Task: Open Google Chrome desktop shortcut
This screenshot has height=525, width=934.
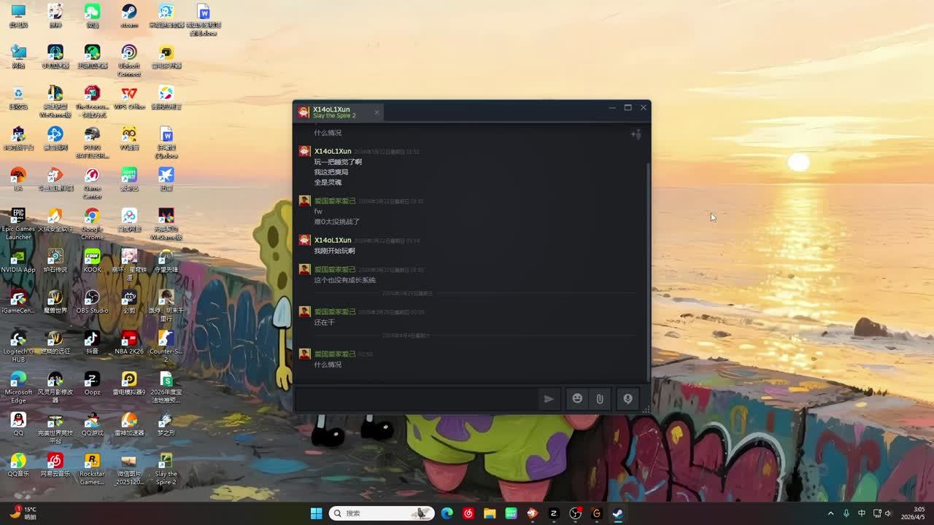Action: pyautogui.click(x=92, y=219)
